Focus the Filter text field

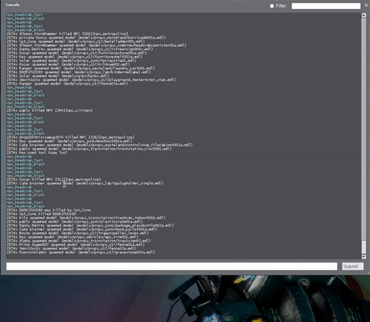tap(326, 6)
